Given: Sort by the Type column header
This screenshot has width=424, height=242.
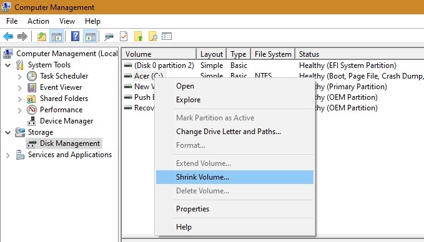Looking at the screenshot, I should pos(239,54).
